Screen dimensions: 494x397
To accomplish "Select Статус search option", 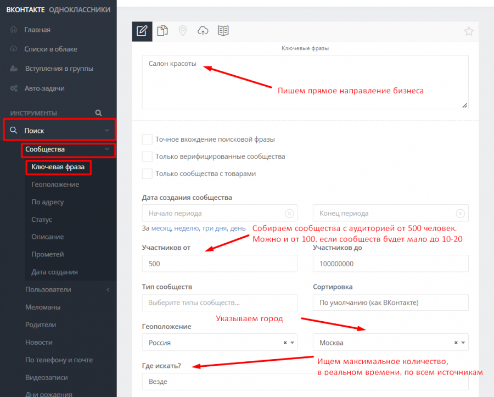I will click(x=42, y=220).
